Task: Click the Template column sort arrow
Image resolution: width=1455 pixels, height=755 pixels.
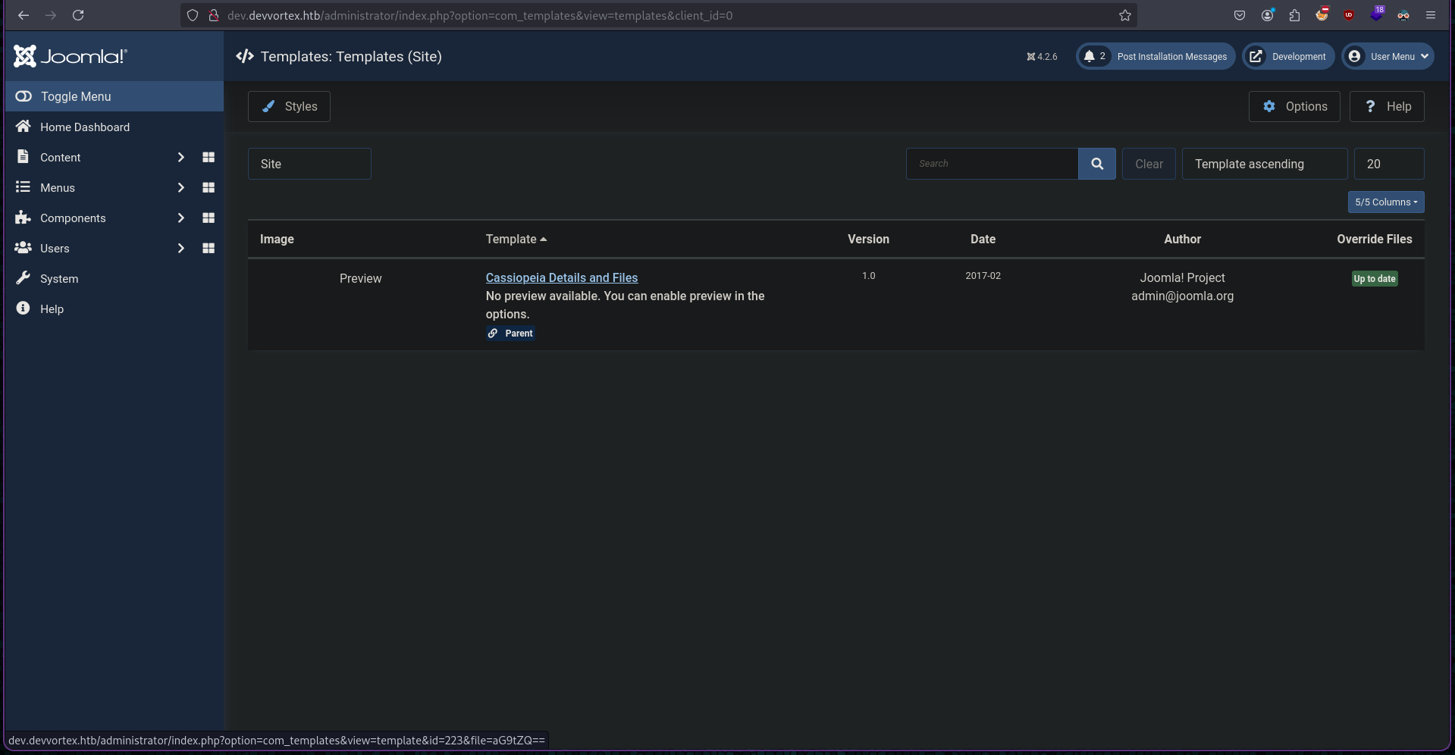Action: pos(544,240)
